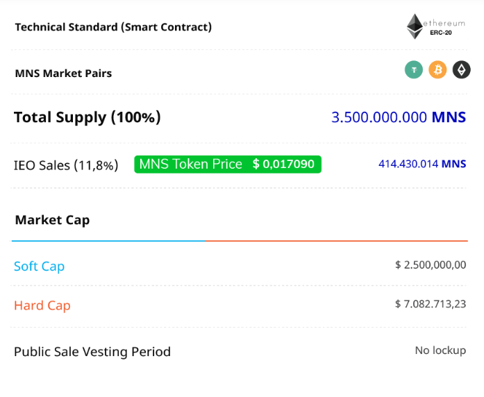
Task: Click the orange hard cap bar segment
Action: point(336,241)
